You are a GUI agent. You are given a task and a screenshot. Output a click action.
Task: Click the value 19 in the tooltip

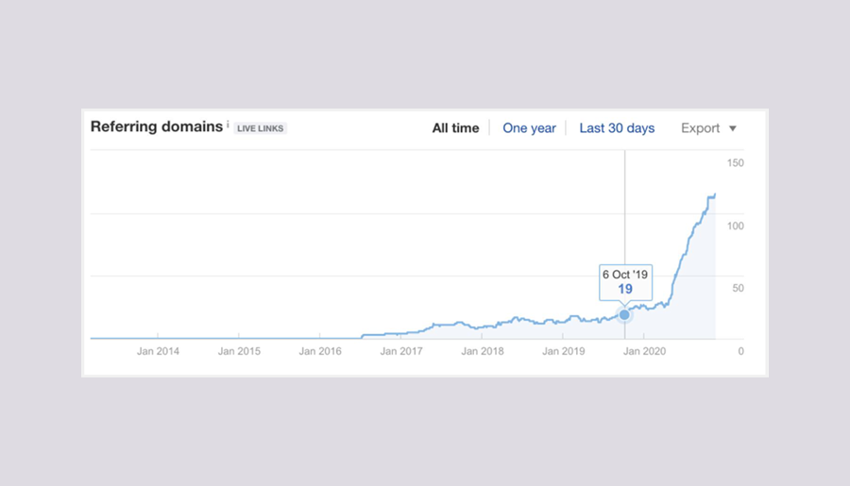624,290
